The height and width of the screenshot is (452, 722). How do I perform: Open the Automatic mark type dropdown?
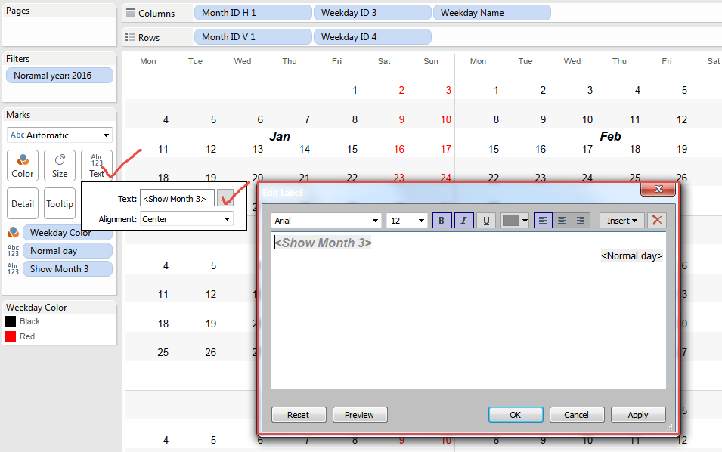pyautogui.click(x=60, y=135)
